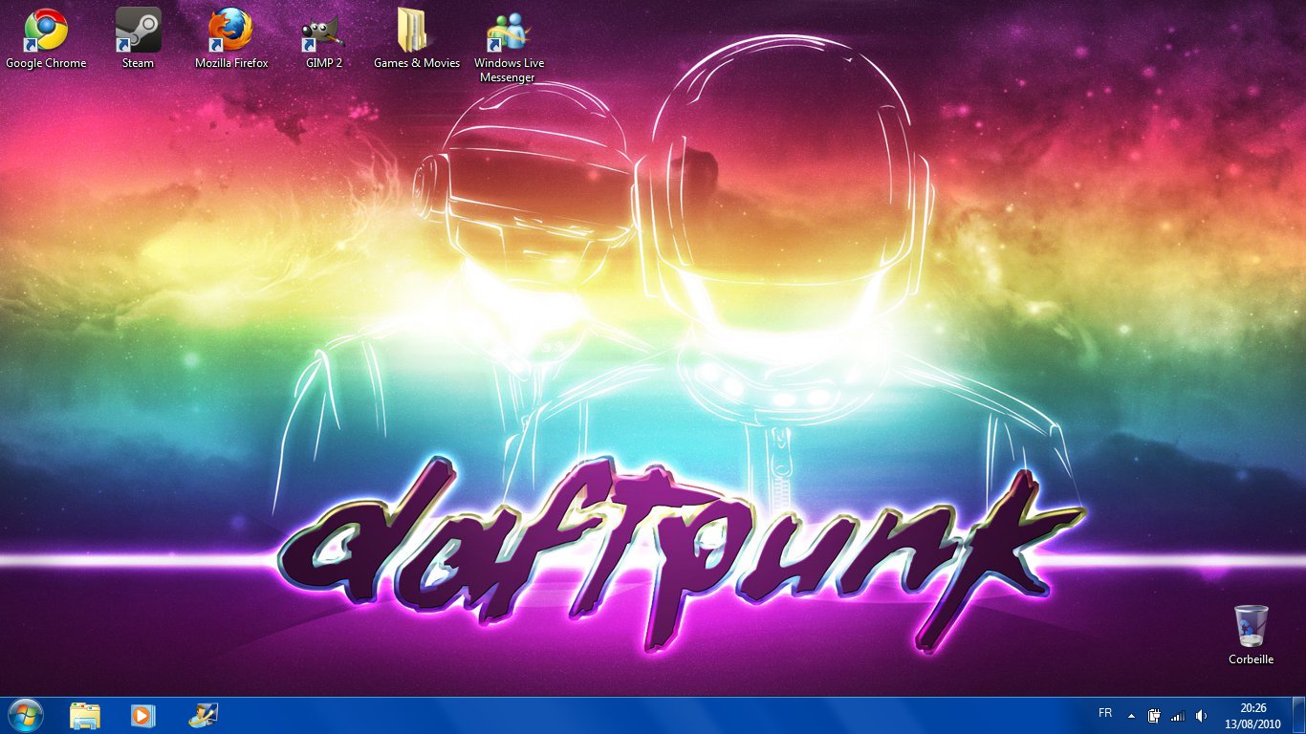This screenshot has width=1306, height=734.
Task: Click the Show Desktop button strip
Action: pyautogui.click(x=1298, y=715)
